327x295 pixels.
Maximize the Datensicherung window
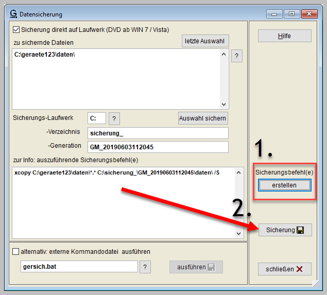291,14
